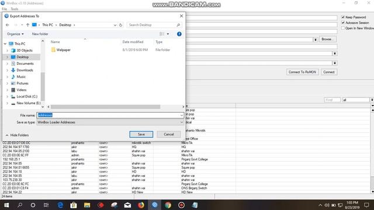Click Save button in Export dialog
Image resolution: width=374 pixels, height=210 pixels.
pos(141,134)
